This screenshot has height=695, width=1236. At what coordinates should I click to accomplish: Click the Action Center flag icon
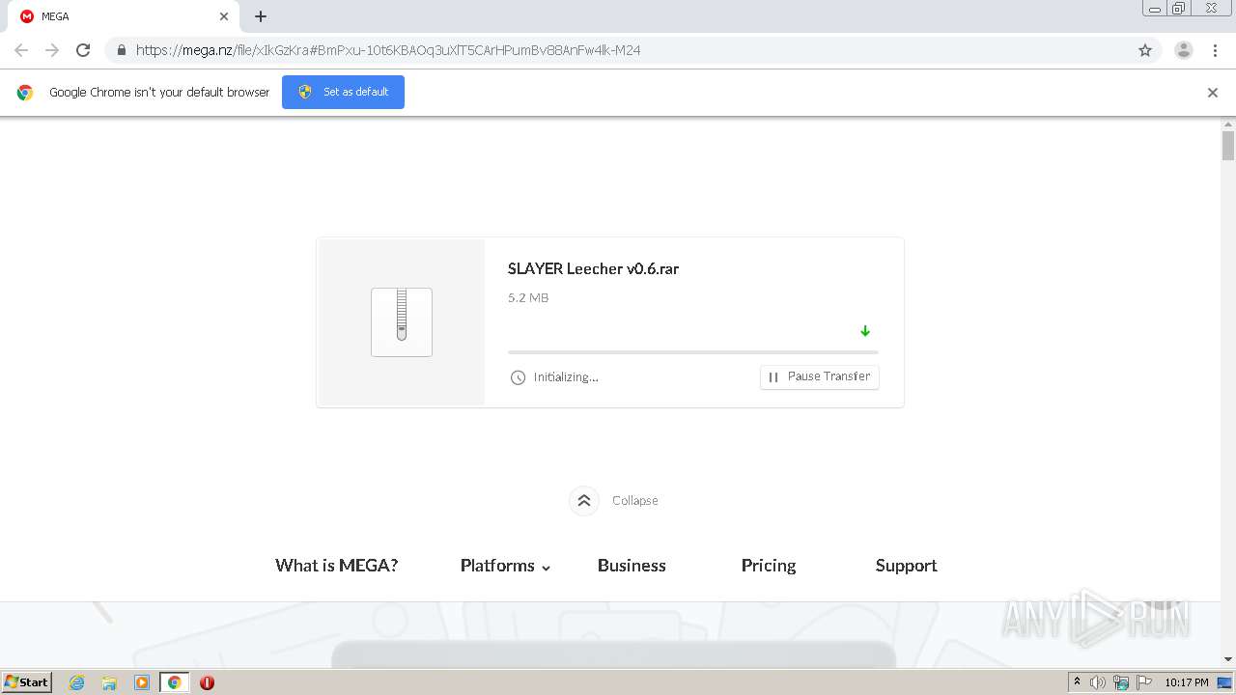1144,682
